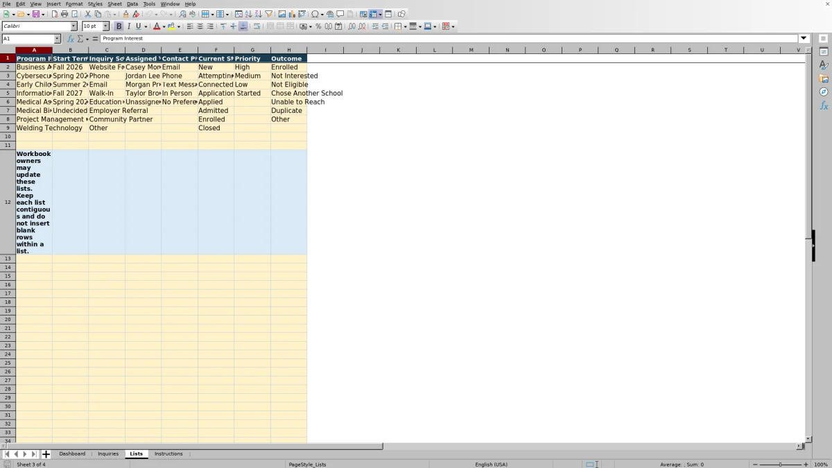Open the Paste options dropdown arrow
Viewport: 832px width, 468px height.
(x=114, y=14)
